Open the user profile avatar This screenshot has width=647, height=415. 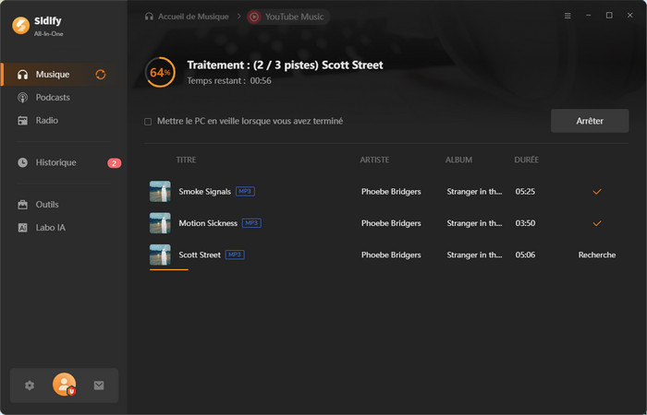[x=65, y=385]
